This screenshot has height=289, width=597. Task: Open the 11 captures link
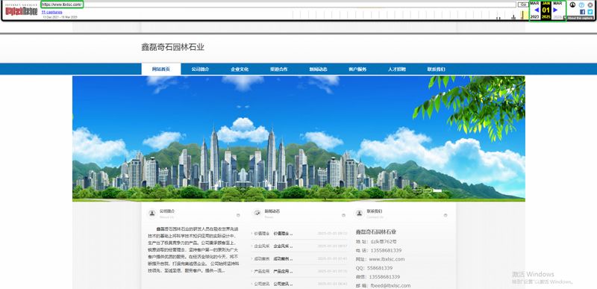(x=51, y=12)
